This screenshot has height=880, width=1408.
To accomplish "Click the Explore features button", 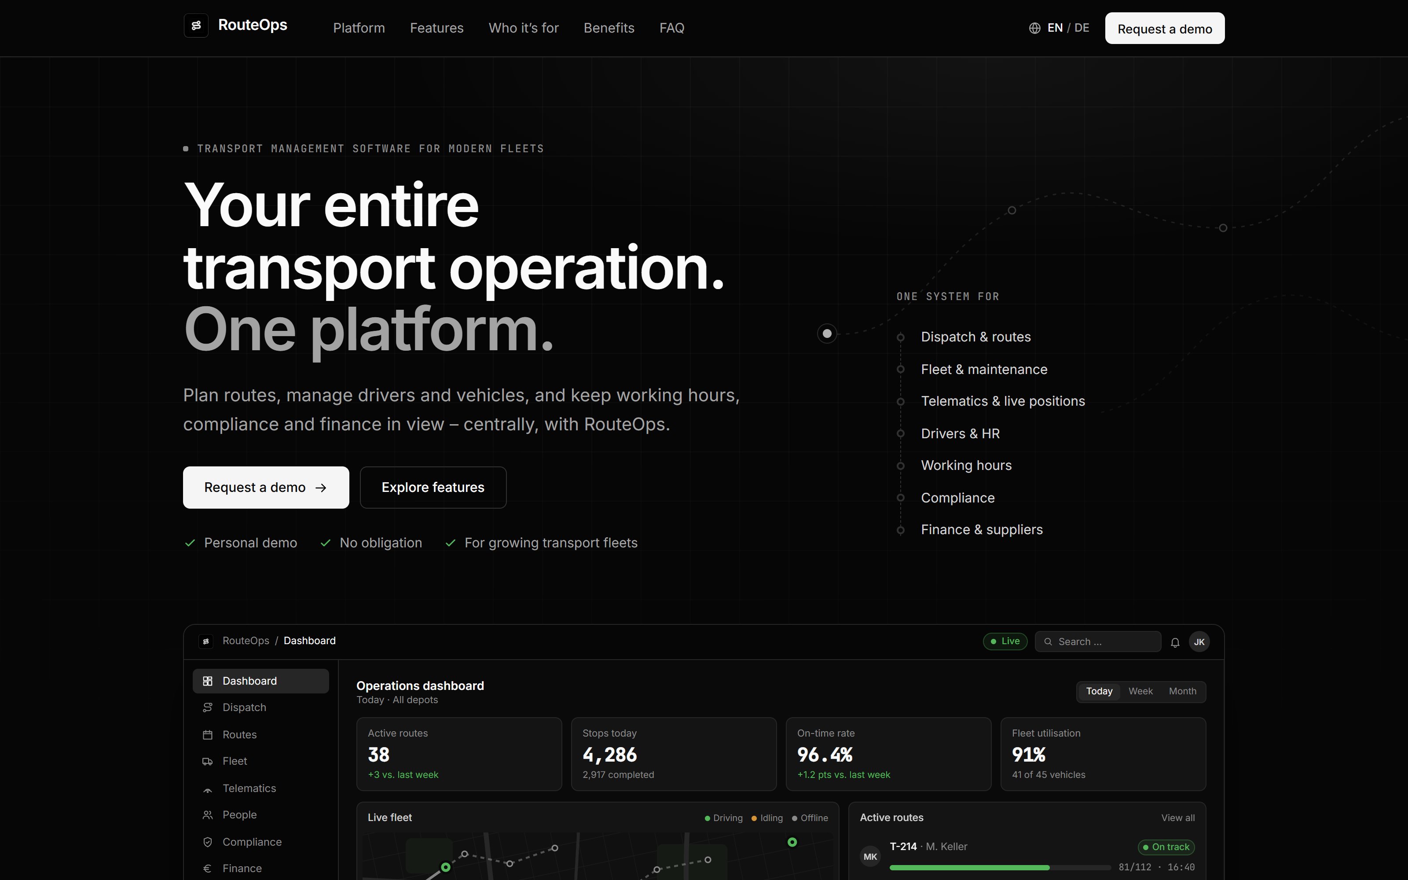I will pyautogui.click(x=433, y=487).
